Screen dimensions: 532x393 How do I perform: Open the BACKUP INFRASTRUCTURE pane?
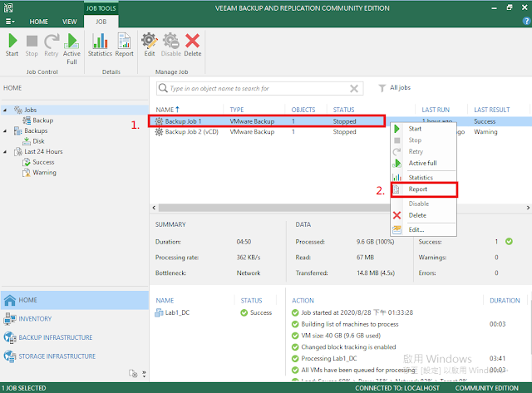pos(75,337)
